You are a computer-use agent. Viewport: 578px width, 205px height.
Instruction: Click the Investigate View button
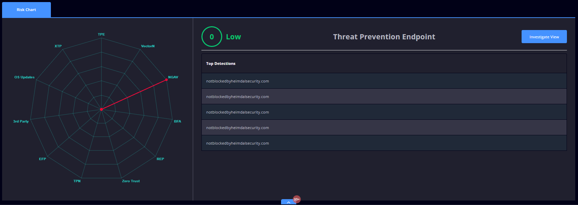click(x=544, y=37)
